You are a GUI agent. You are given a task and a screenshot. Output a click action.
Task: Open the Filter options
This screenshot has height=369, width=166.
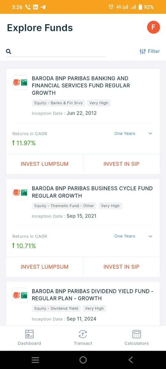coord(150,51)
